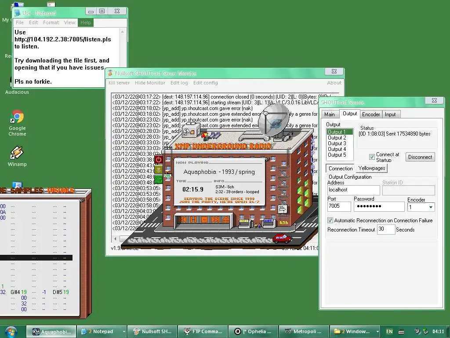Image resolution: width=450 pixels, height=338 pixels.
Task: Switch to FTP Commander taskbar button
Action: click(203, 331)
